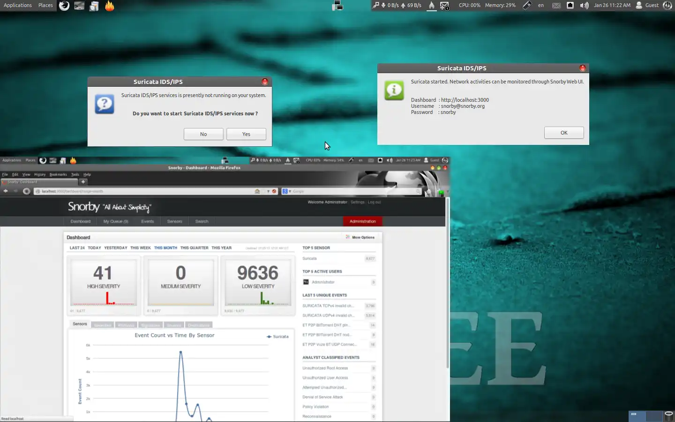
Task: Click OK in the Suricata started dialog
Action: [x=564, y=133]
